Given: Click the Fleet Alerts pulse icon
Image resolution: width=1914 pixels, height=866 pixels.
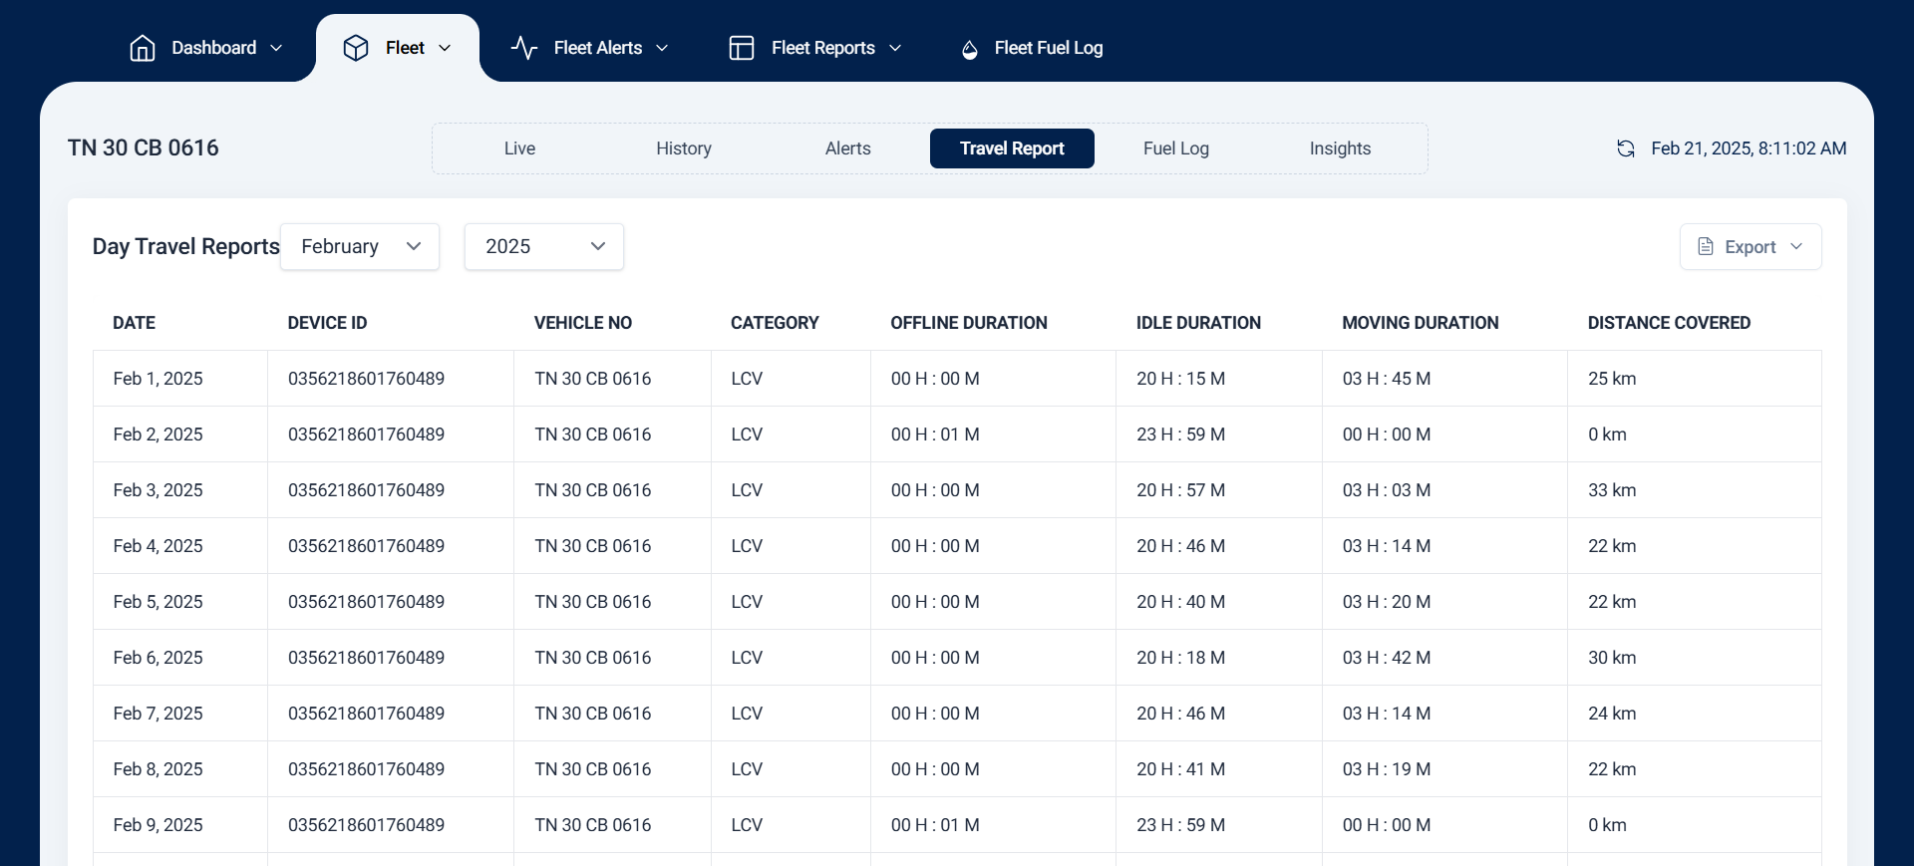Looking at the screenshot, I should (x=524, y=48).
